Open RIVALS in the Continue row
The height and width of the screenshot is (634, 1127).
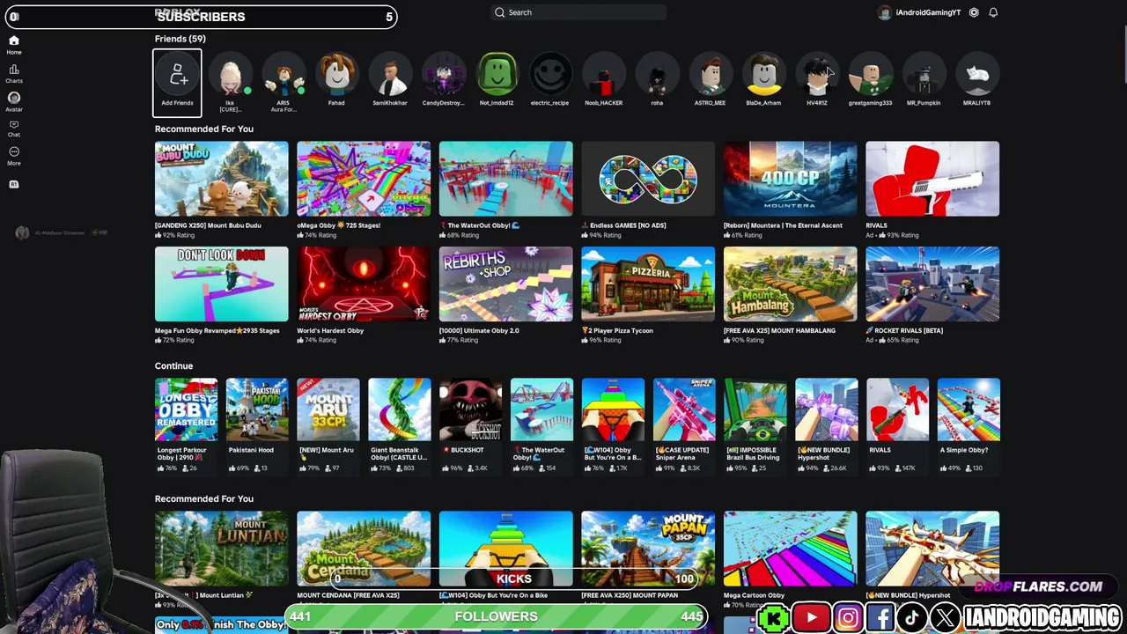897,409
